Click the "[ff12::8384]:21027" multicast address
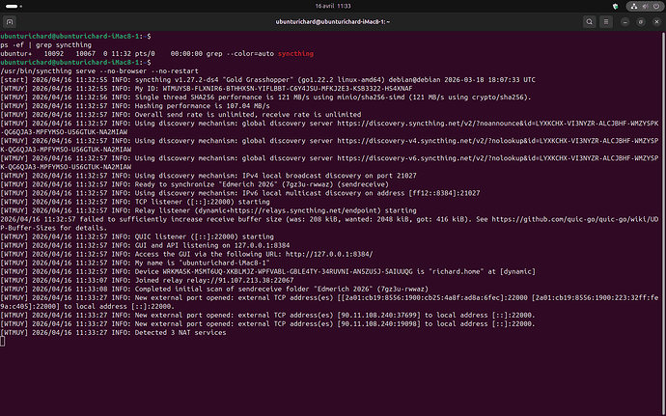Image resolution: width=666 pixels, height=416 pixels. click(x=444, y=193)
